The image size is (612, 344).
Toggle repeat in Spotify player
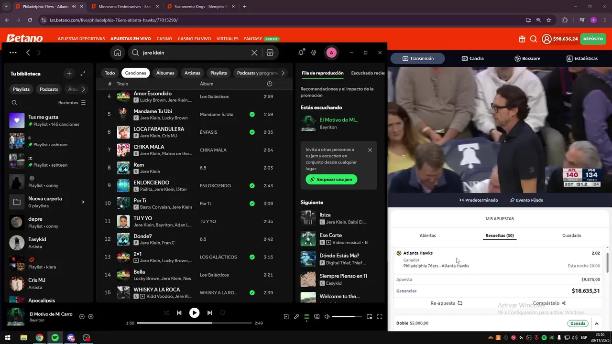click(x=222, y=313)
